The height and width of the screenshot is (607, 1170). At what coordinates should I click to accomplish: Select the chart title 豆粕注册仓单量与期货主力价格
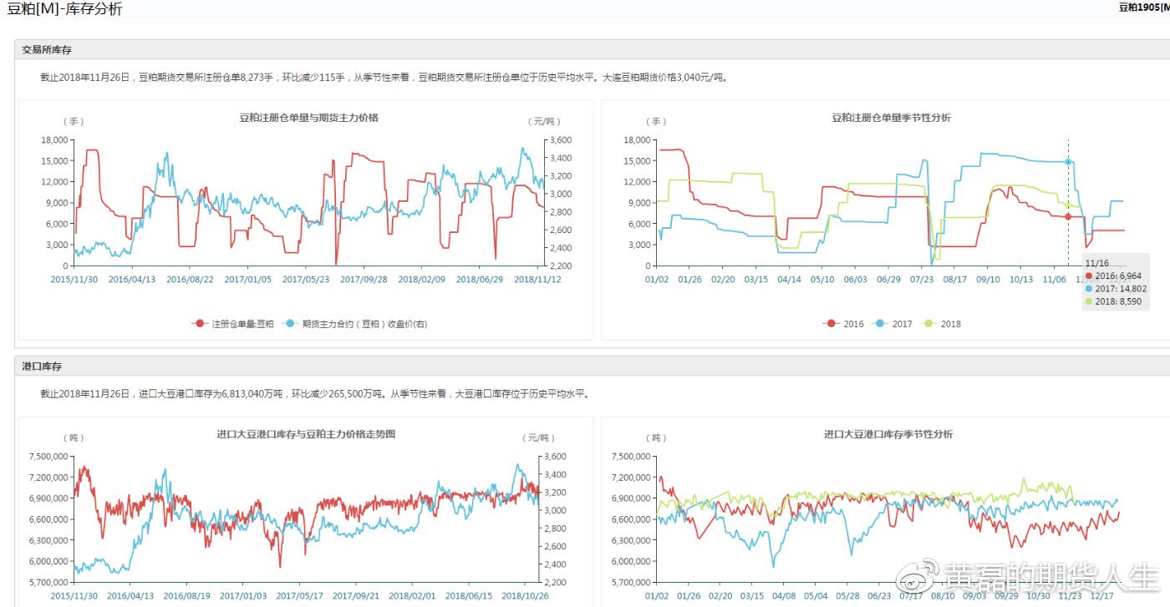tap(308, 118)
